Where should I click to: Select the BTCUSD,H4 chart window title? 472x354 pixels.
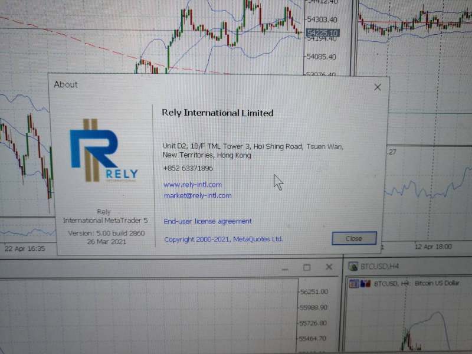click(x=379, y=267)
